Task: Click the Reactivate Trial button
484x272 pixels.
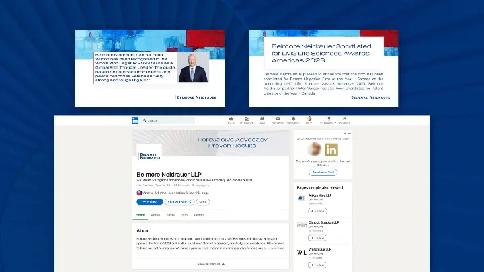Action: click(x=323, y=173)
